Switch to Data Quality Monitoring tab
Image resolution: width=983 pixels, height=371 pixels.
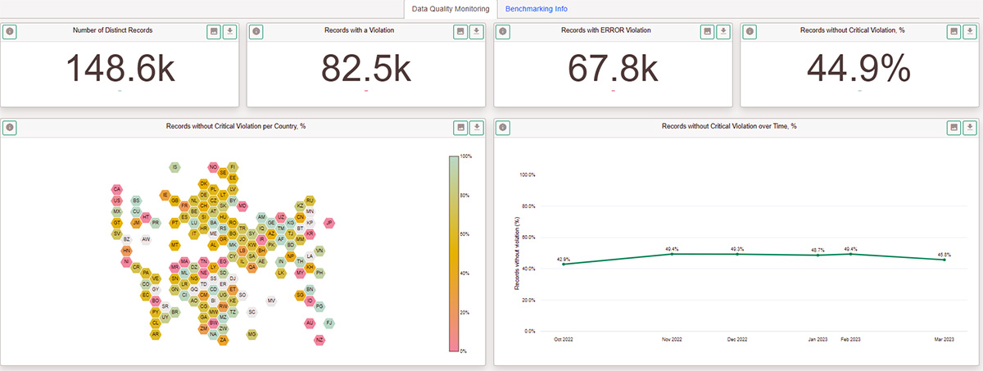[x=451, y=9]
